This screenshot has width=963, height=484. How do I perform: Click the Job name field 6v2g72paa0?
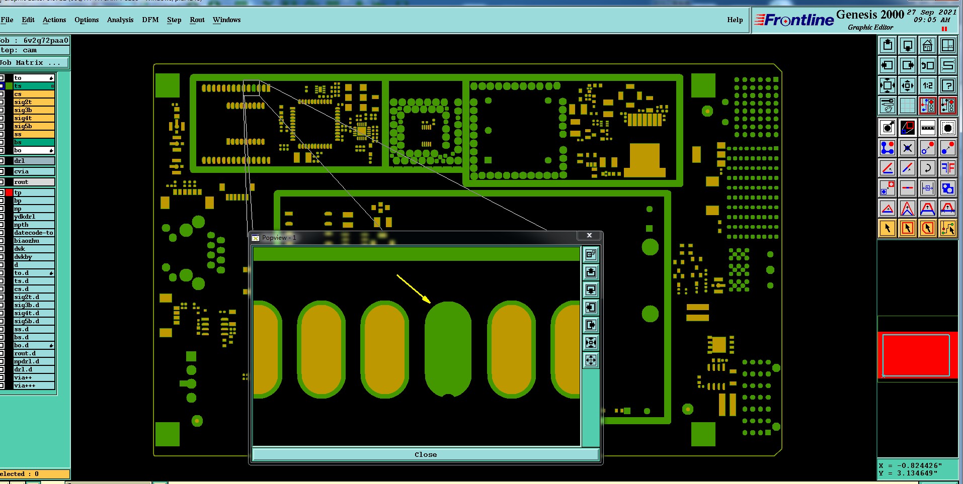pos(34,40)
